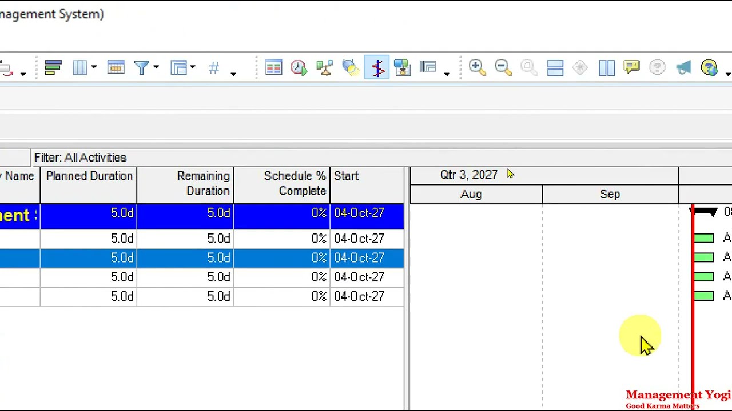This screenshot has height=411, width=732.
Task: Click the Qtr 3, 2027 timescale header
Action: tap(469, 175)
